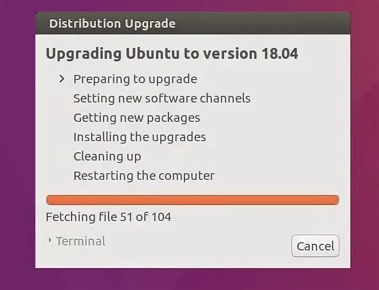
Task: Select the Setting new software channels step
Action: tap(162, 98)
